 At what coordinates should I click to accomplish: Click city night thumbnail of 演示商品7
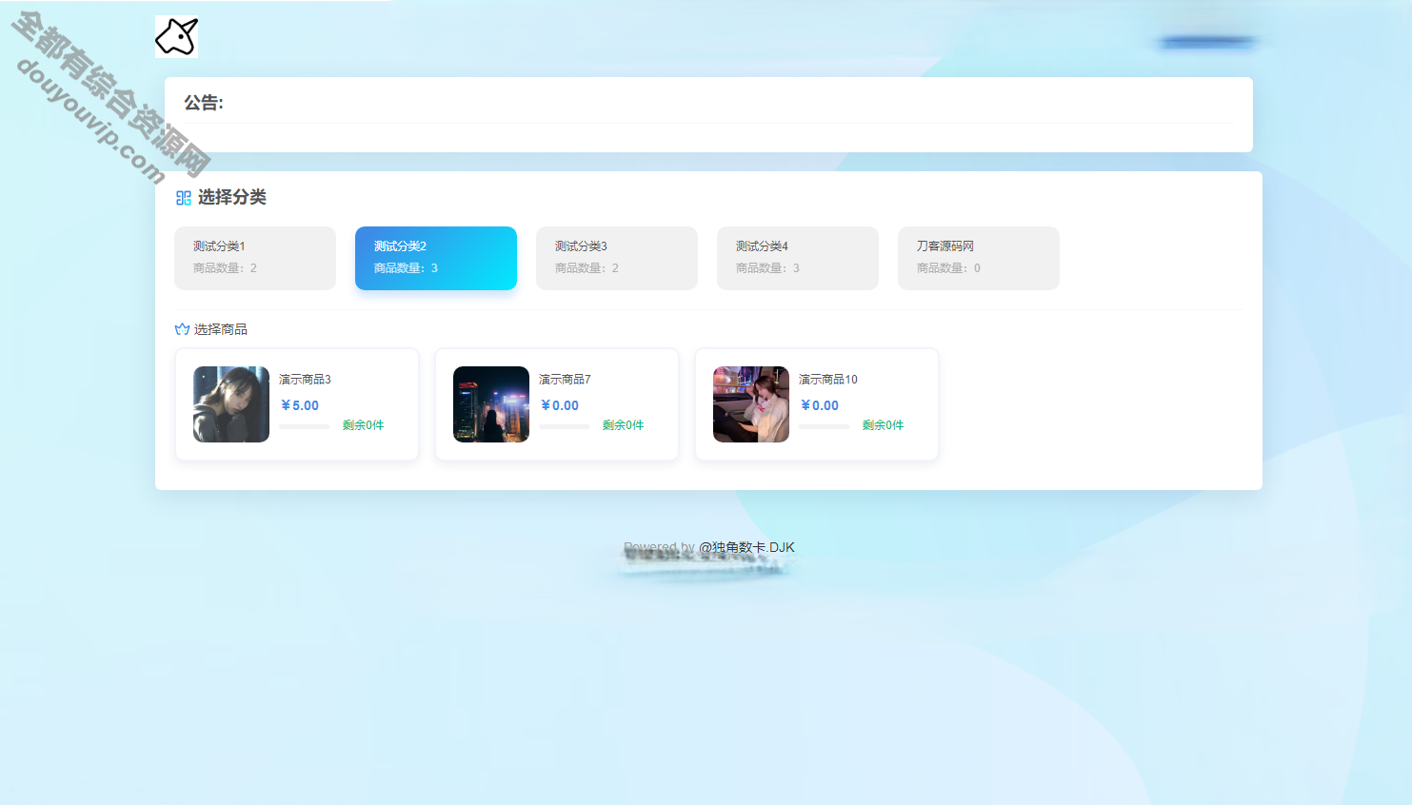click(x=491, y=404)
